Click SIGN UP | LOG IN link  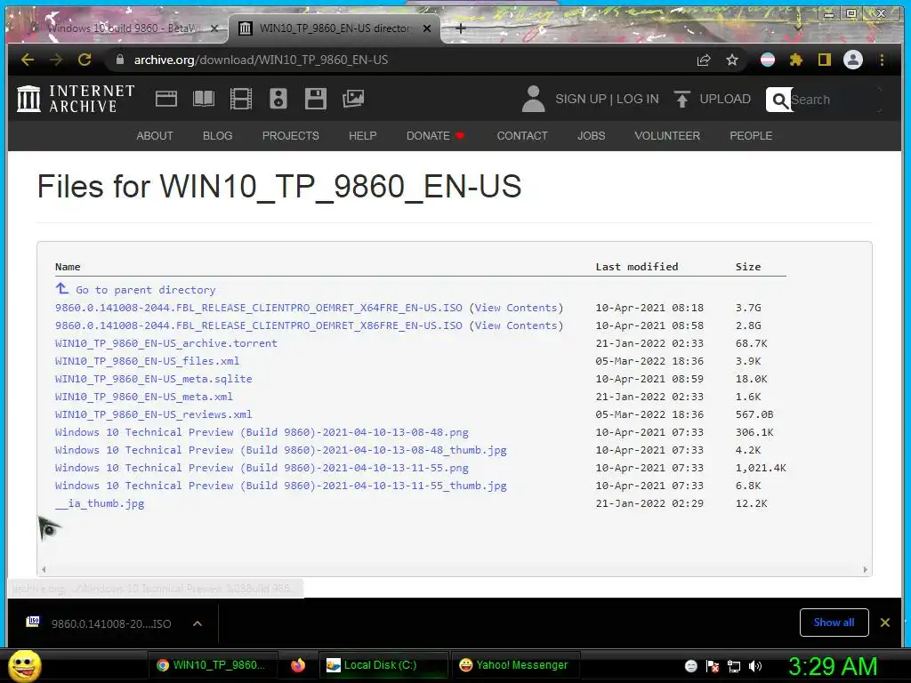[607, 99]
